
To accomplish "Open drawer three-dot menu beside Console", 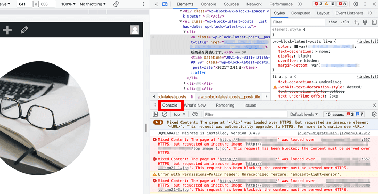I will pos(155,105).
